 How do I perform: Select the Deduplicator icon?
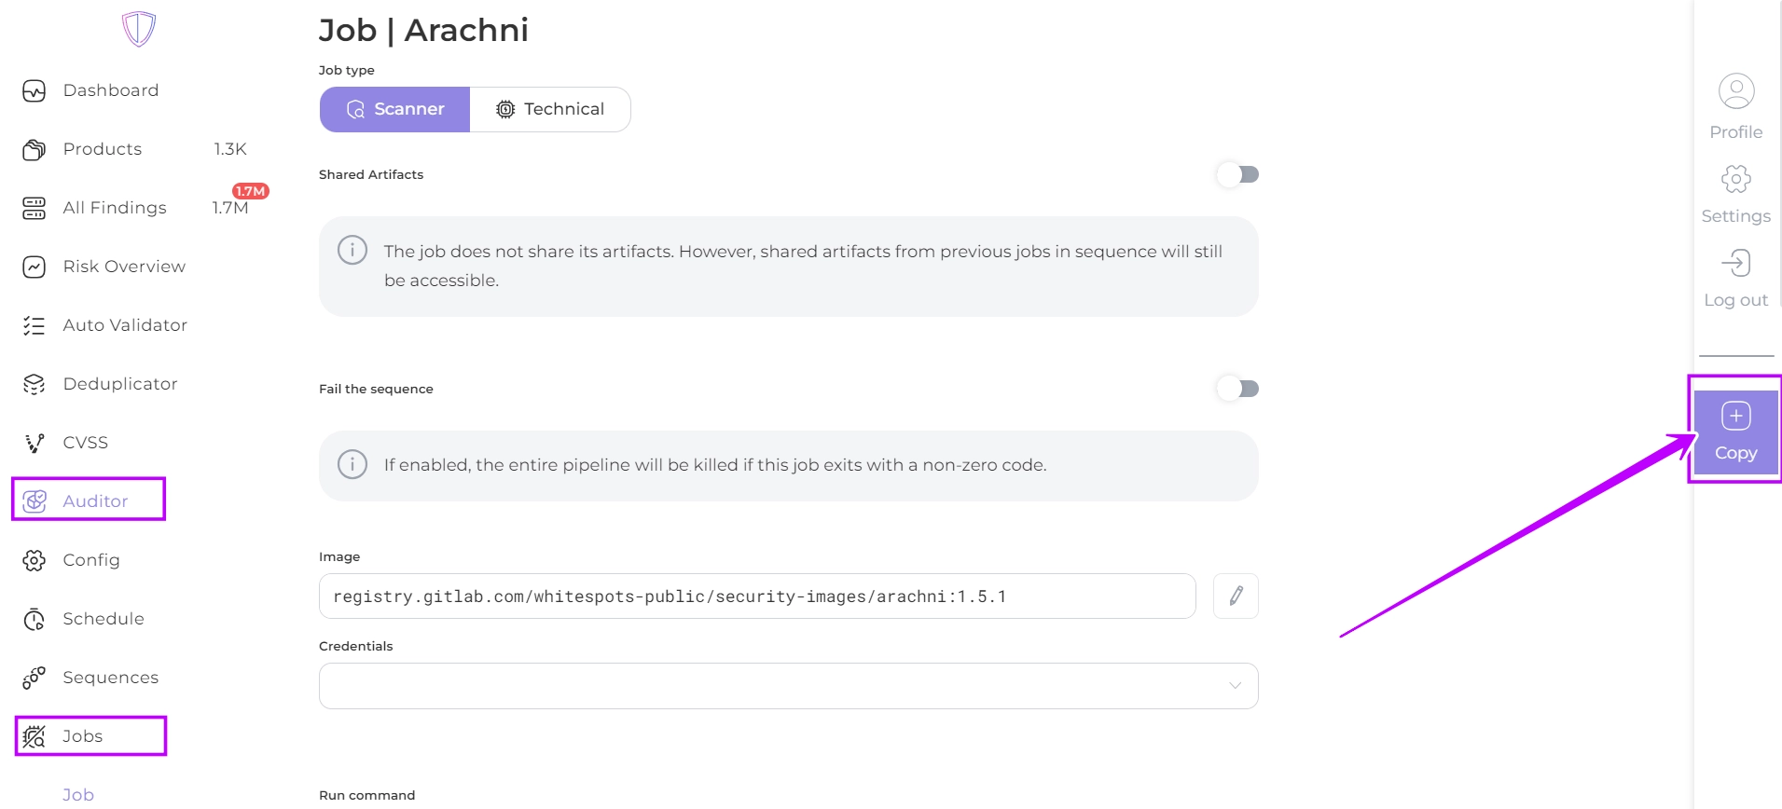point(35,384)
